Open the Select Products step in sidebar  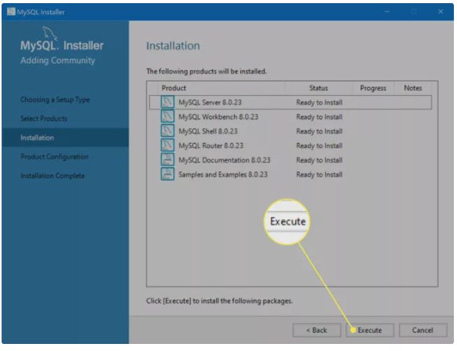click(44, 119)
